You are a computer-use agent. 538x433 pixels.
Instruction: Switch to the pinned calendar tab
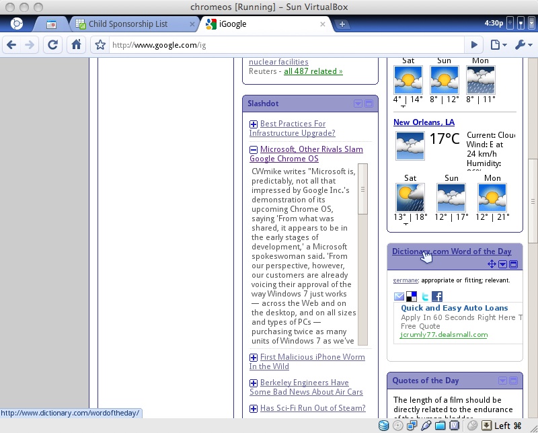pos(51,24)
